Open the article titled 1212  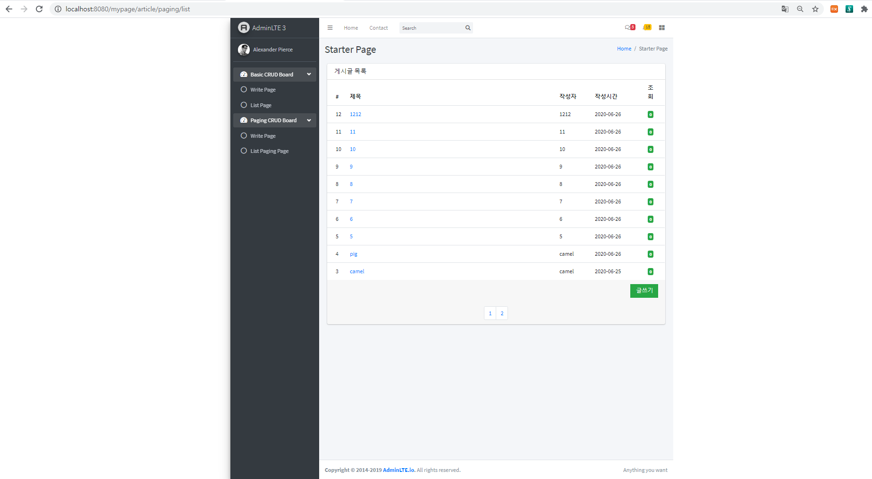pos(356,114)
